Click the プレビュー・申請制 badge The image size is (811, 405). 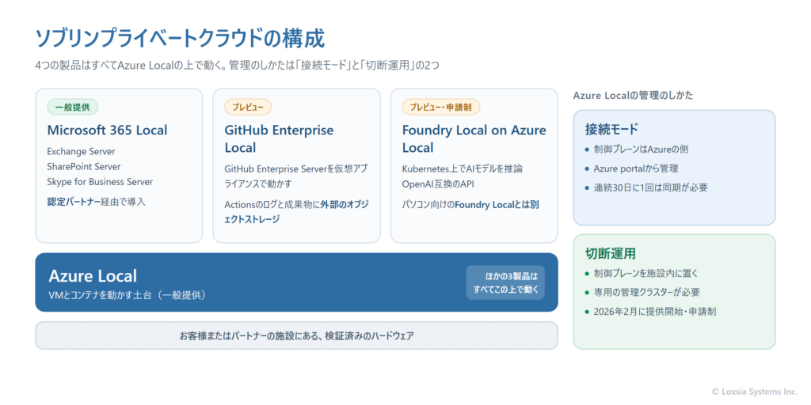click(x=440, y=107)
